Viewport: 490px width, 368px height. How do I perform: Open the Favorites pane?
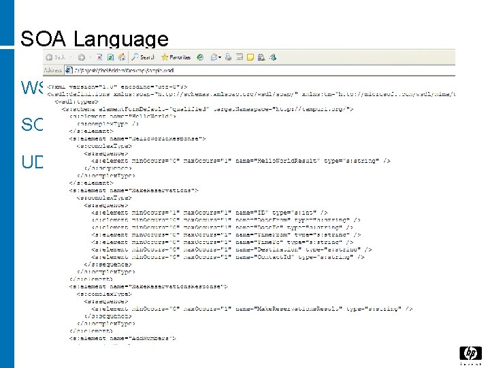pos(176,57)
